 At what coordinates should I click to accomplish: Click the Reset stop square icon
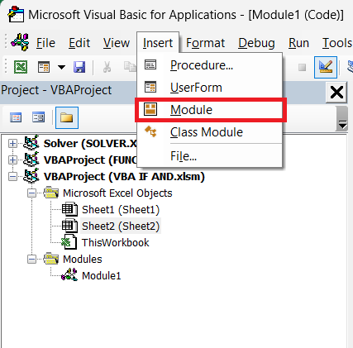[x=302, y=67]
